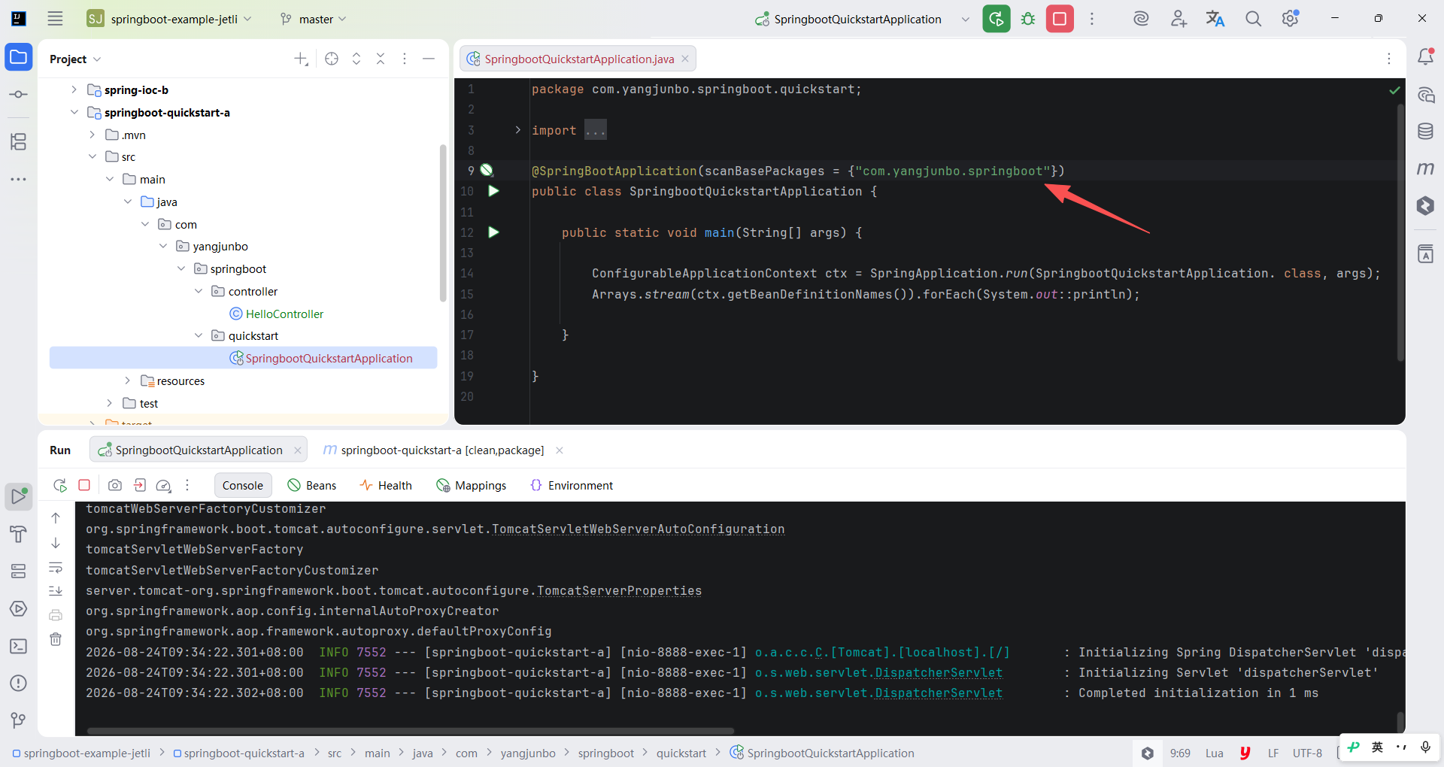Switch to the Console tab
The width and height of the screenshot is (1444, 767).
tap(243, 486)
